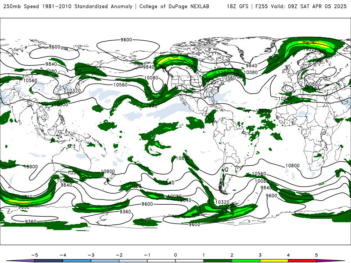This screenshot has height=263, width=351.
Task: Click the yellow jet streak north of Scandinavia
Action: [315, 43]
